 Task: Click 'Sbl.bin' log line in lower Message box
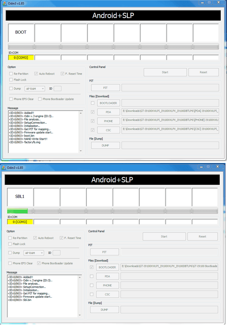(x=20, y=300)
